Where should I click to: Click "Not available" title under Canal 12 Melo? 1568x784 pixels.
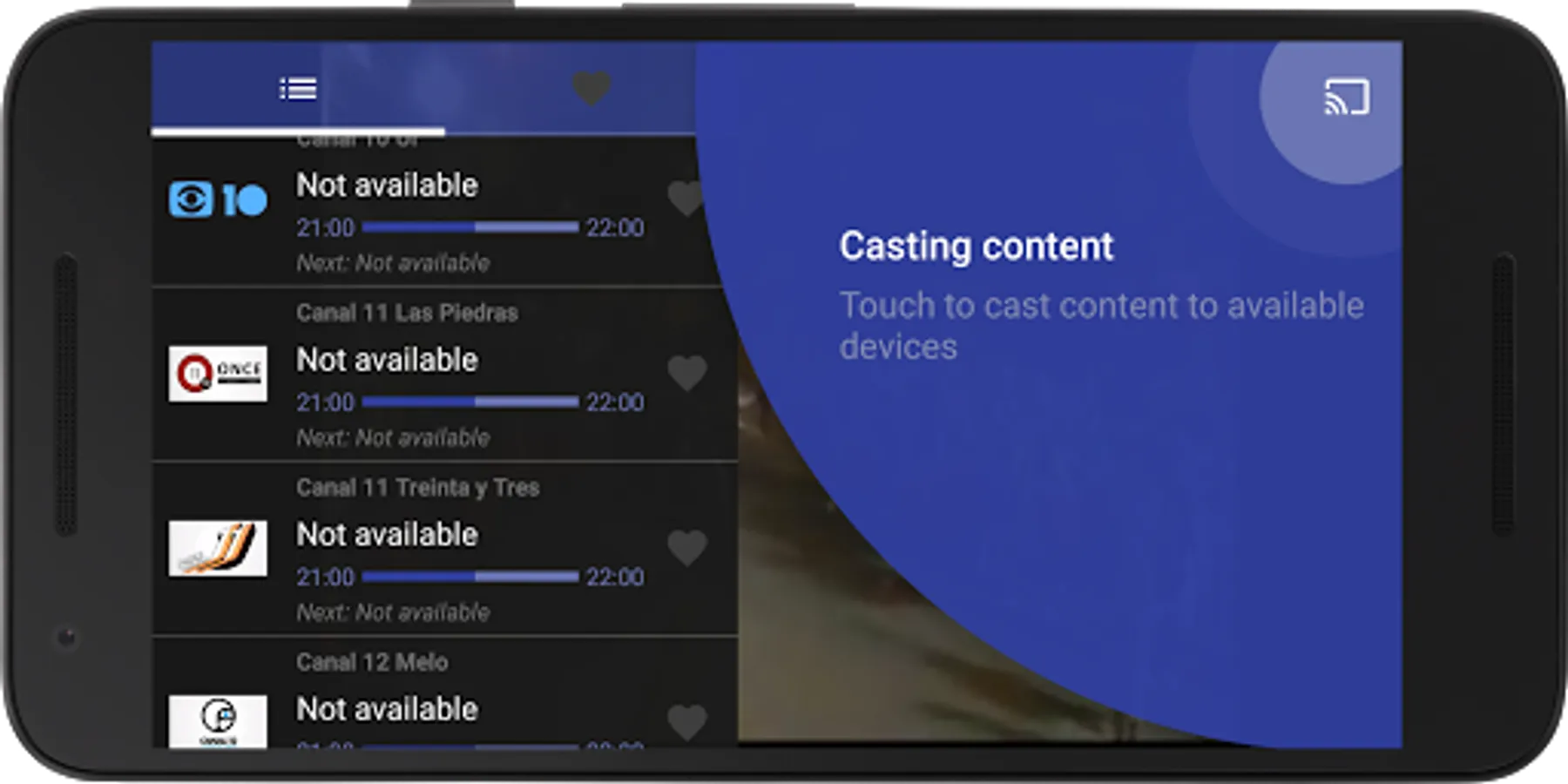click(x=387, y=709)
